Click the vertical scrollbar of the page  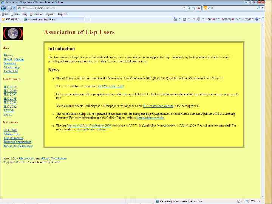click(x=263, y=110)
